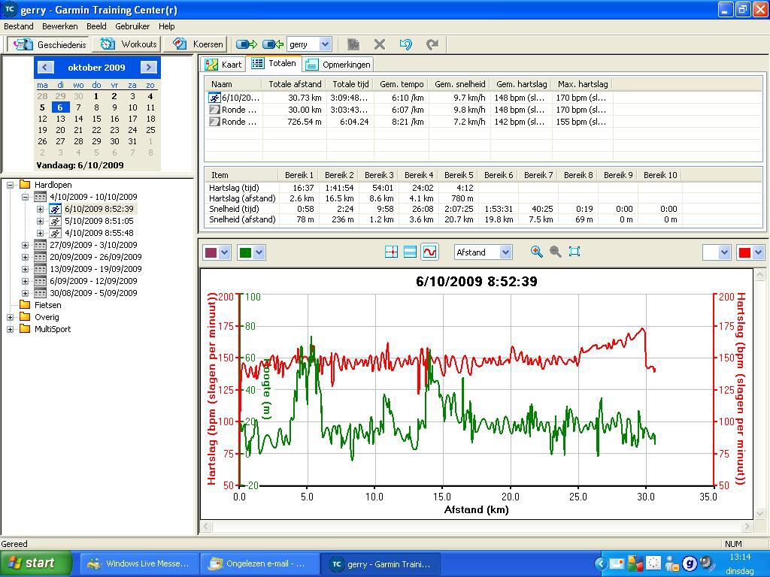Click the red color swatch selector
This screenshot has height=577, width=770.
(744, 252)
